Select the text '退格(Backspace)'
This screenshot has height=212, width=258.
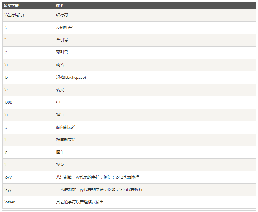coord(71,78)
